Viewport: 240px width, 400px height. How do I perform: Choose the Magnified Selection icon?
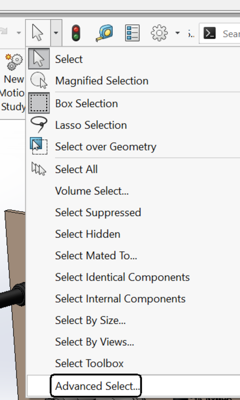coord(39,81)
